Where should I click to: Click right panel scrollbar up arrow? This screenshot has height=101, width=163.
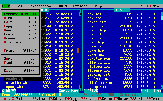pyautogui.click(x=162, y=14)
